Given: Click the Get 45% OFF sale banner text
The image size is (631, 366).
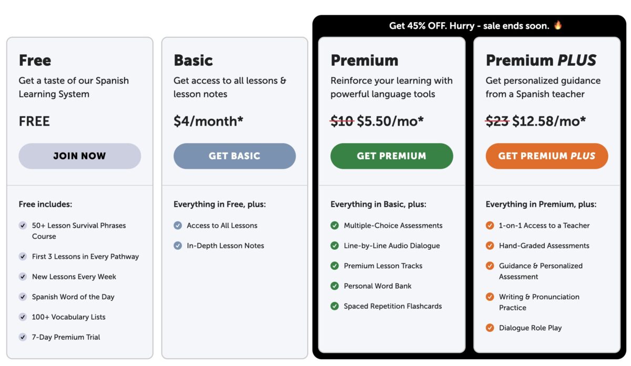Looking at the screenshot, I should pos(470,25).
